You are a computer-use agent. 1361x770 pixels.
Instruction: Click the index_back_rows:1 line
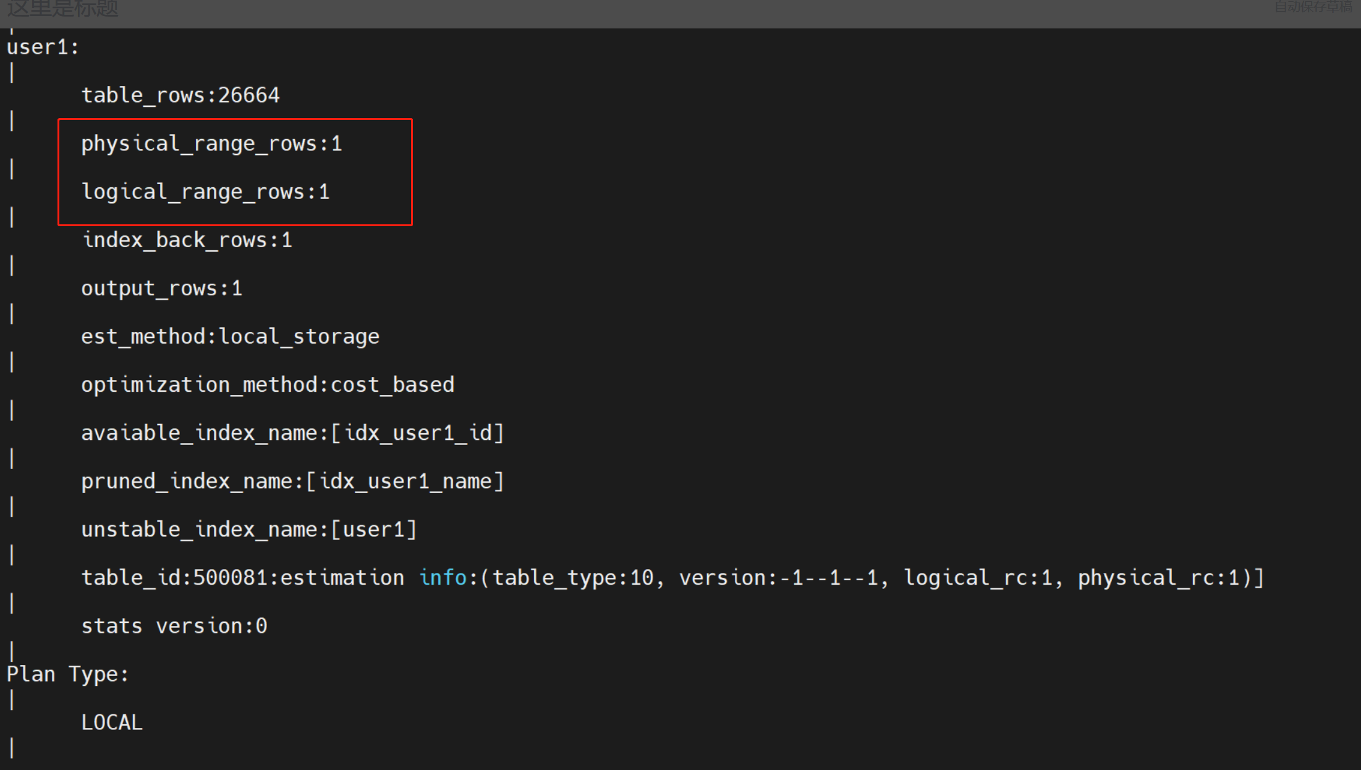coord(187,240)
